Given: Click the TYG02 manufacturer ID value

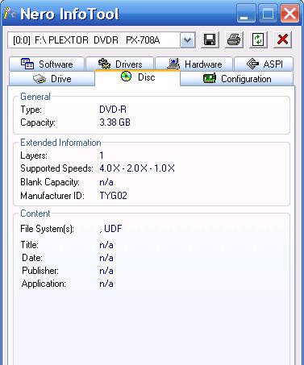Looking at the screenshot, I should [x=113, y=196].
